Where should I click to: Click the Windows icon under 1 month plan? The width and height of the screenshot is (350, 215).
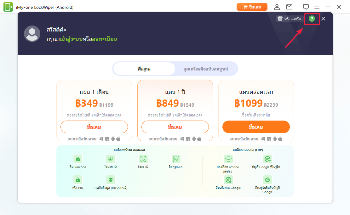101,139
